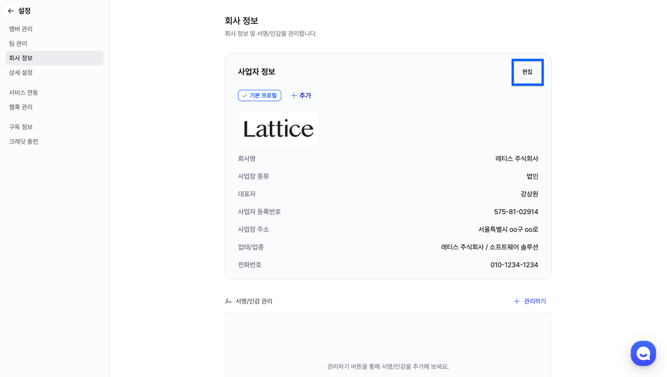This screenshot has width=667, height=377.
Task: Click business registration number 575-81-02914
Action: point(516,212)
